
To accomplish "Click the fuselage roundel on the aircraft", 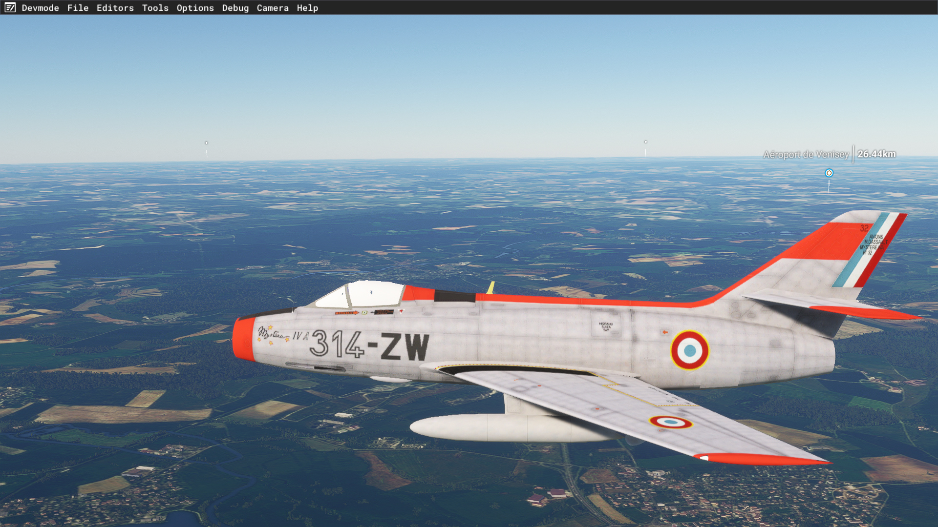I will pos(689,350).
